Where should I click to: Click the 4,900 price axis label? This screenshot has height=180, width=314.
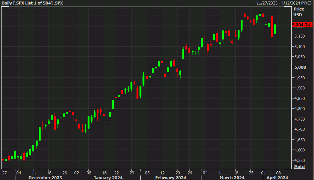click(300, 88)
